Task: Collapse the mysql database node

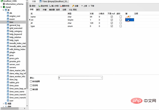Action: 1,7
